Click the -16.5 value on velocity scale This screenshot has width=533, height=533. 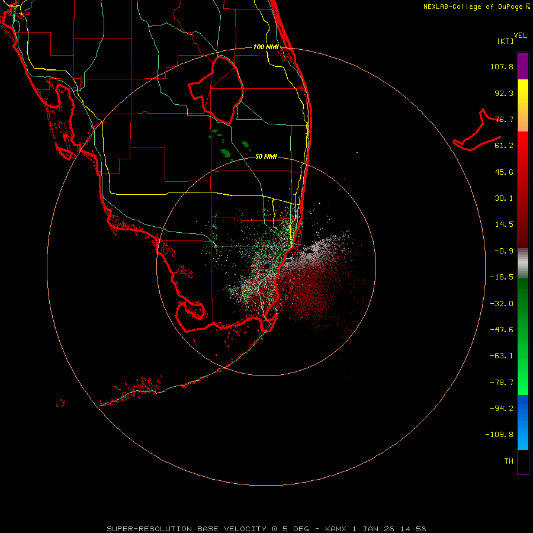(x=502, y=277)
